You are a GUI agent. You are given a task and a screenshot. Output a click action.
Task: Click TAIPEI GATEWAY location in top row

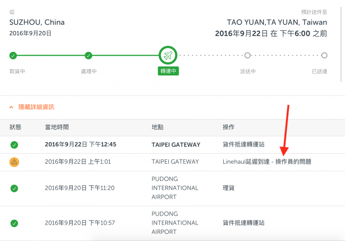click(176, 145)
